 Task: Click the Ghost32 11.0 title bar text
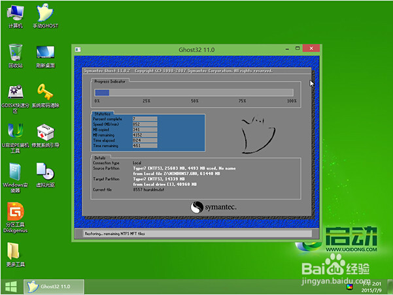(196, 50)
